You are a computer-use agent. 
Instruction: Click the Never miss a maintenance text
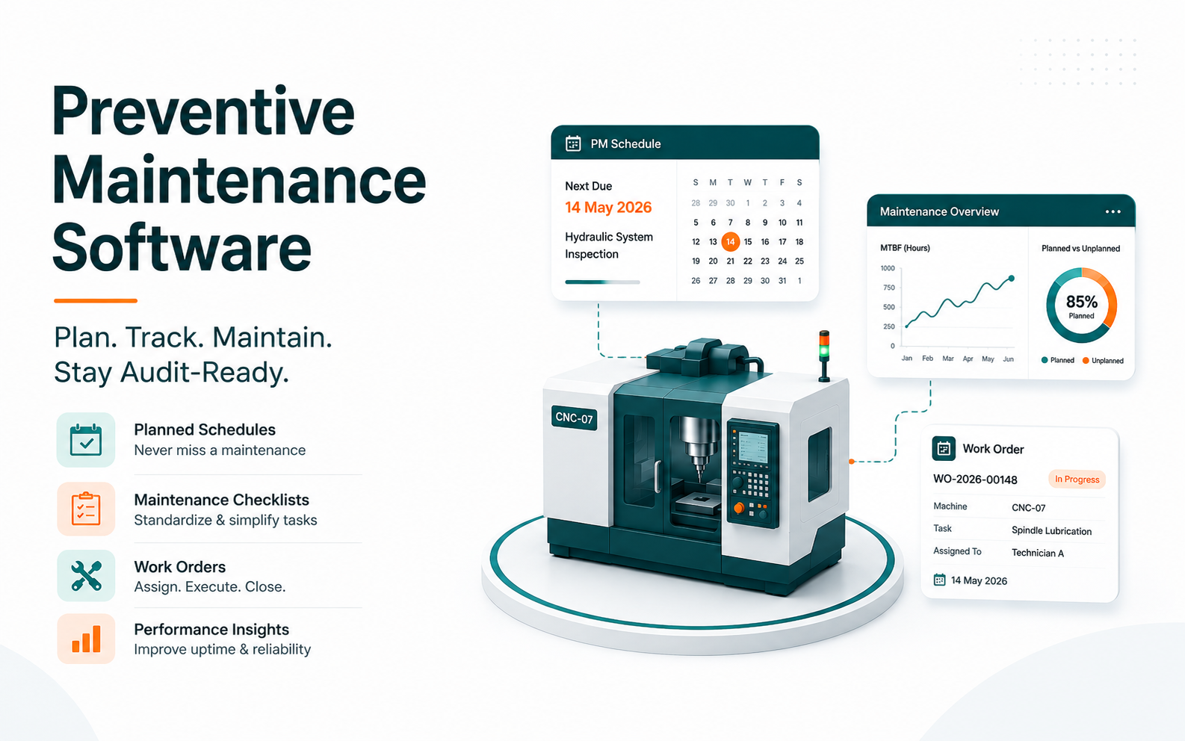220,450
